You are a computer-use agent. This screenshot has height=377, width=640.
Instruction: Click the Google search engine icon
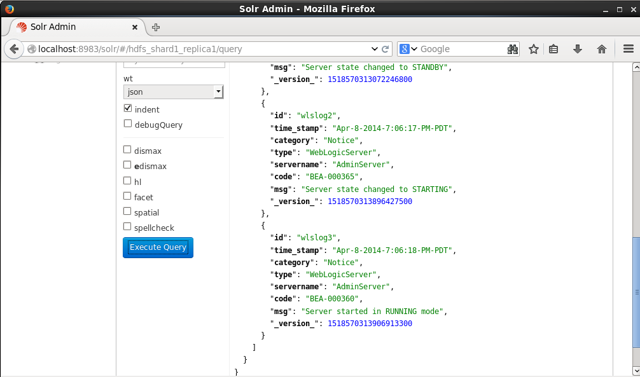[404, 49]
